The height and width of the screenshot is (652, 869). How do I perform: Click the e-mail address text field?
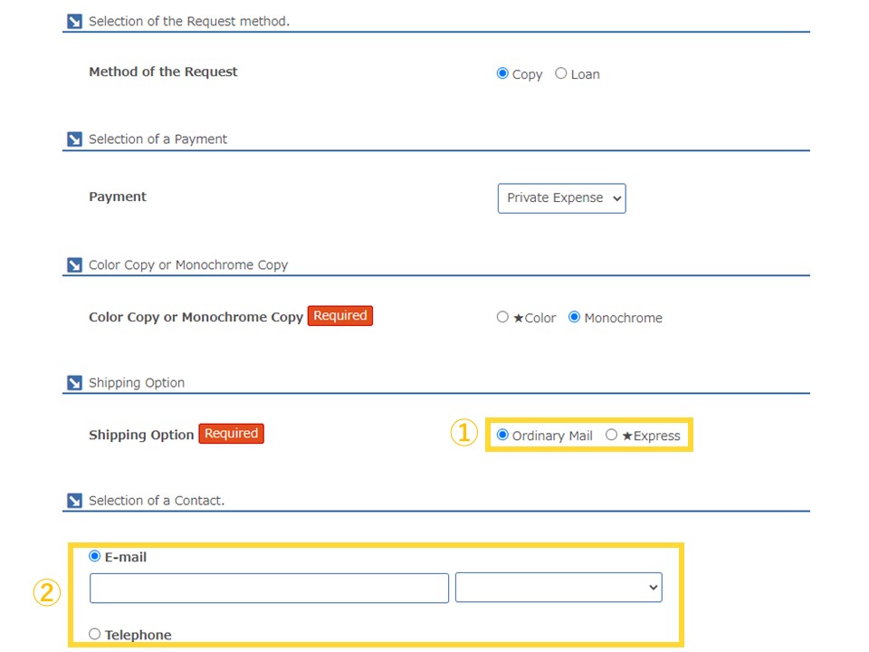[270, 589]
